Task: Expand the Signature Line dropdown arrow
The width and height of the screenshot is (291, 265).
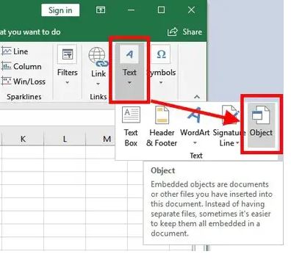Action: [237, 143]
